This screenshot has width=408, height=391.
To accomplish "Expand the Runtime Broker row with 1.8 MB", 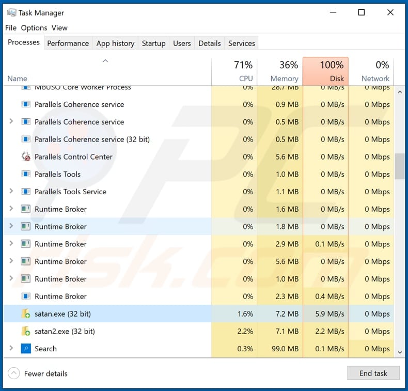I will click(x=11, y=226).
